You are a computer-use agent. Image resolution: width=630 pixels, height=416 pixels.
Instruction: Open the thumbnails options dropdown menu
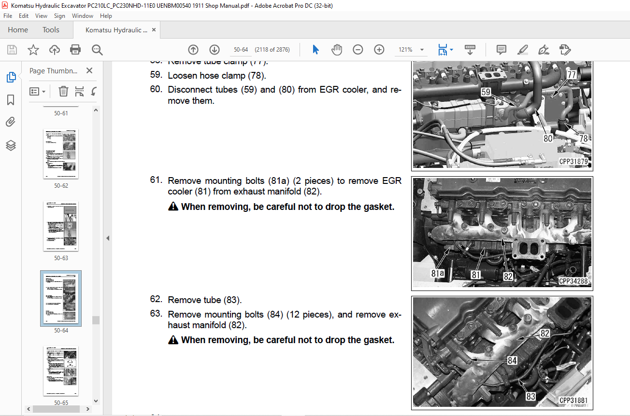coord(38,91)
